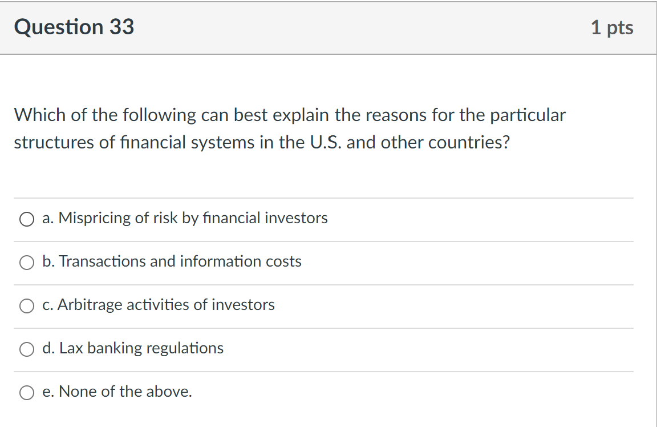Select radio button for option e
Screen dimensions: 657x427
click(26, 393)
